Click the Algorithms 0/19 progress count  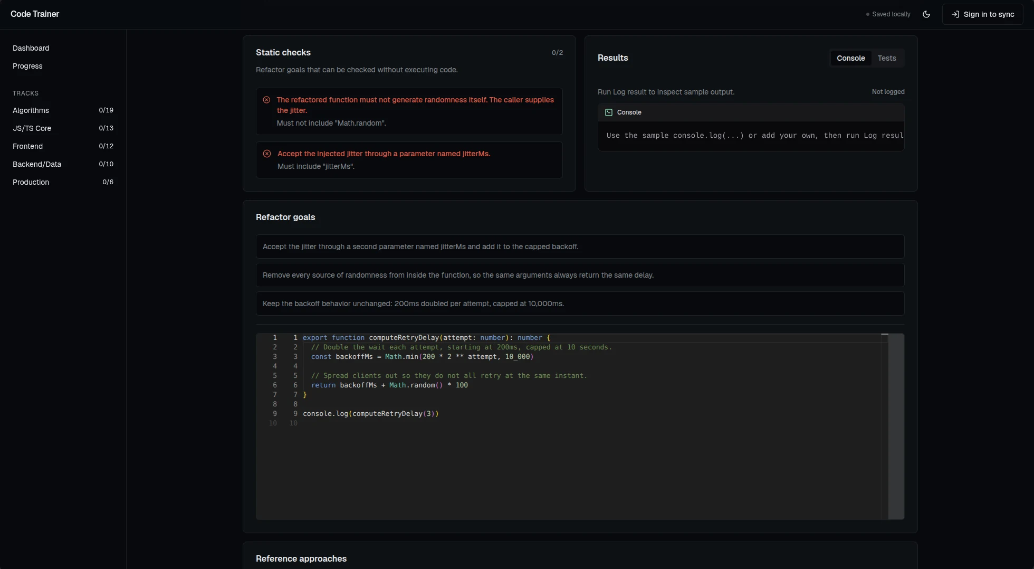click(x=106, y=110)
